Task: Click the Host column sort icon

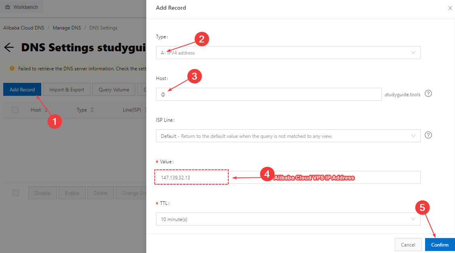Action: (x=46, y=110)
